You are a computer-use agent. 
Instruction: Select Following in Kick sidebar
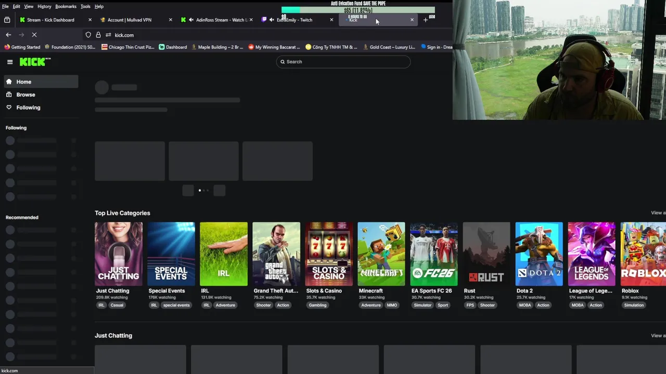point(41,108)
